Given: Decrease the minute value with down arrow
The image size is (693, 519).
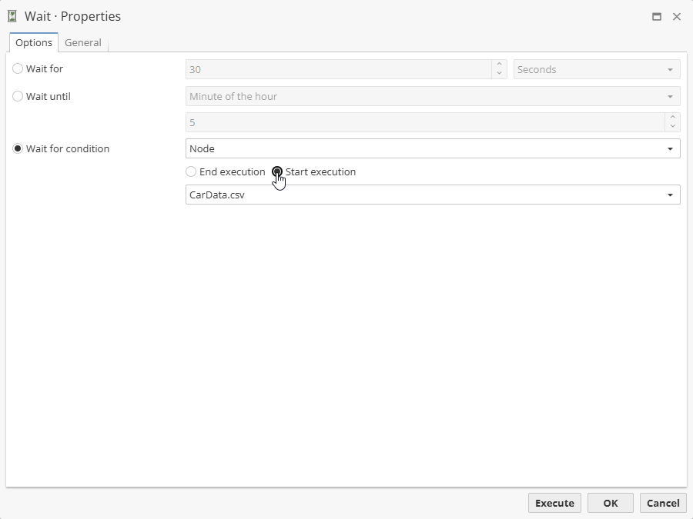Looking at the screenshot, I should 673,126.
